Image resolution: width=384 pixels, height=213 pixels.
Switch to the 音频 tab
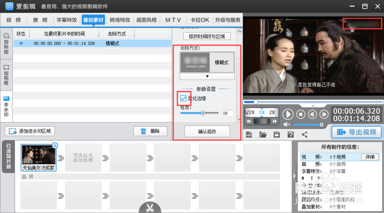pos(40,20)
